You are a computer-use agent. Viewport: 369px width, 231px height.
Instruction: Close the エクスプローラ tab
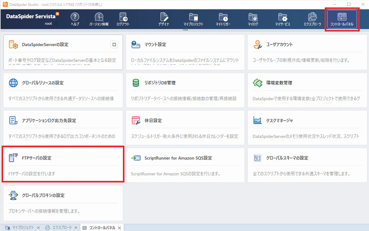(76, 228)
